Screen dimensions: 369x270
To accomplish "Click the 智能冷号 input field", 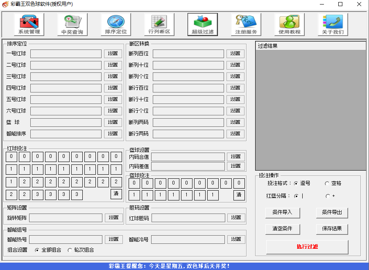I will 188,240.
